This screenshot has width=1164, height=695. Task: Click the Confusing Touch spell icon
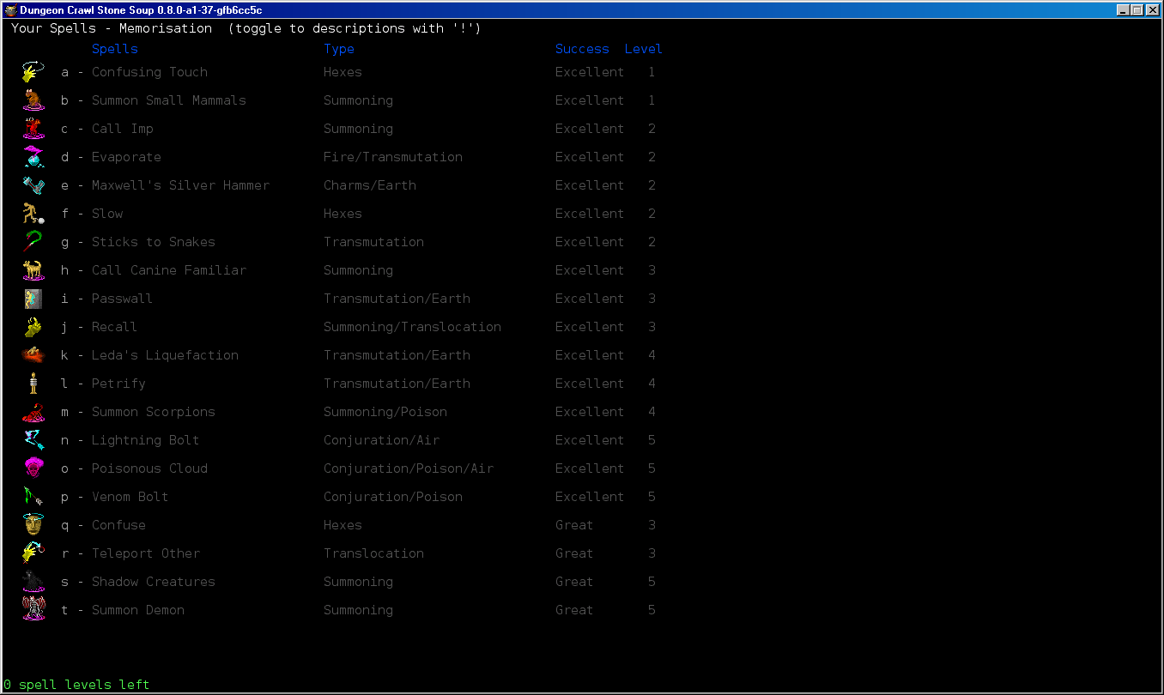click(x=33, y=72)
